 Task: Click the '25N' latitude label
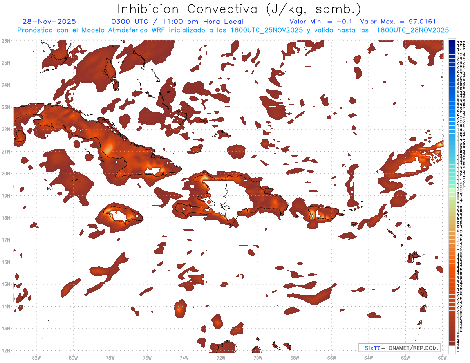(6, 63)
